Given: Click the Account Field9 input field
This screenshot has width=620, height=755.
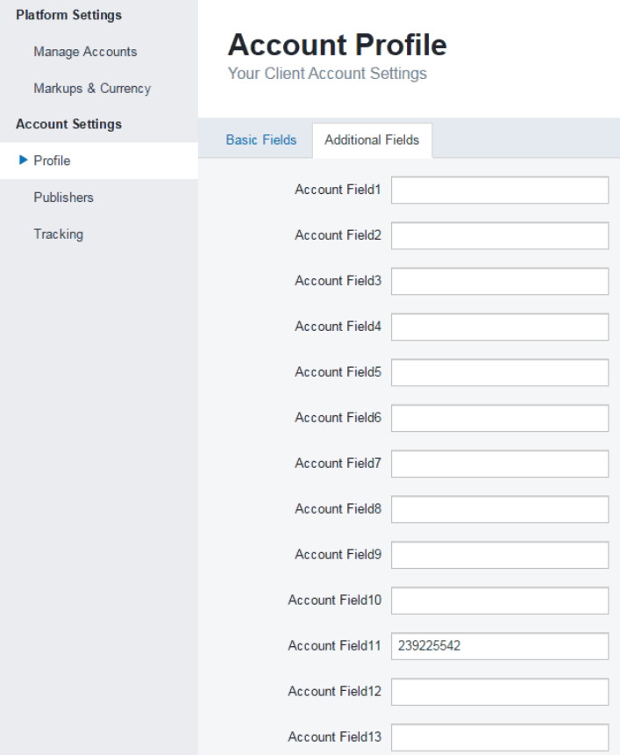Looking at the screenshot, I should point(500,555).
